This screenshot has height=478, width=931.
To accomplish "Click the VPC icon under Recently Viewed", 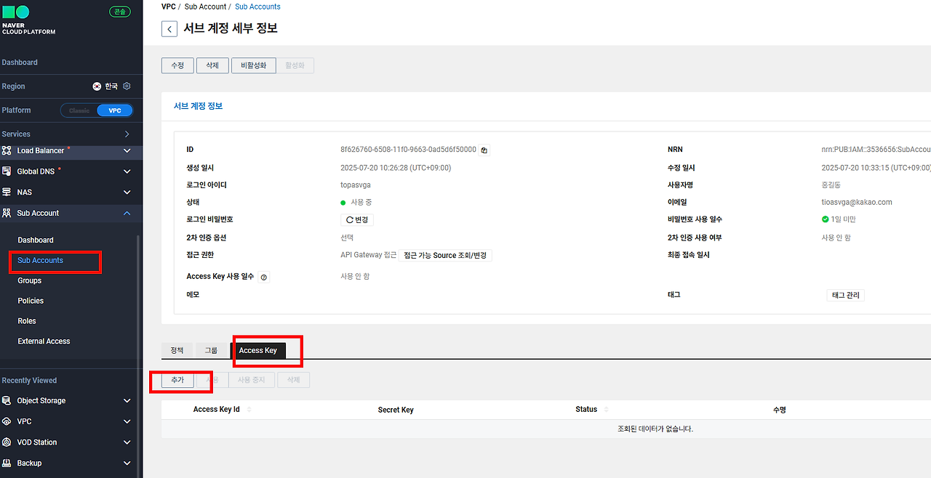I will point(7,421).
